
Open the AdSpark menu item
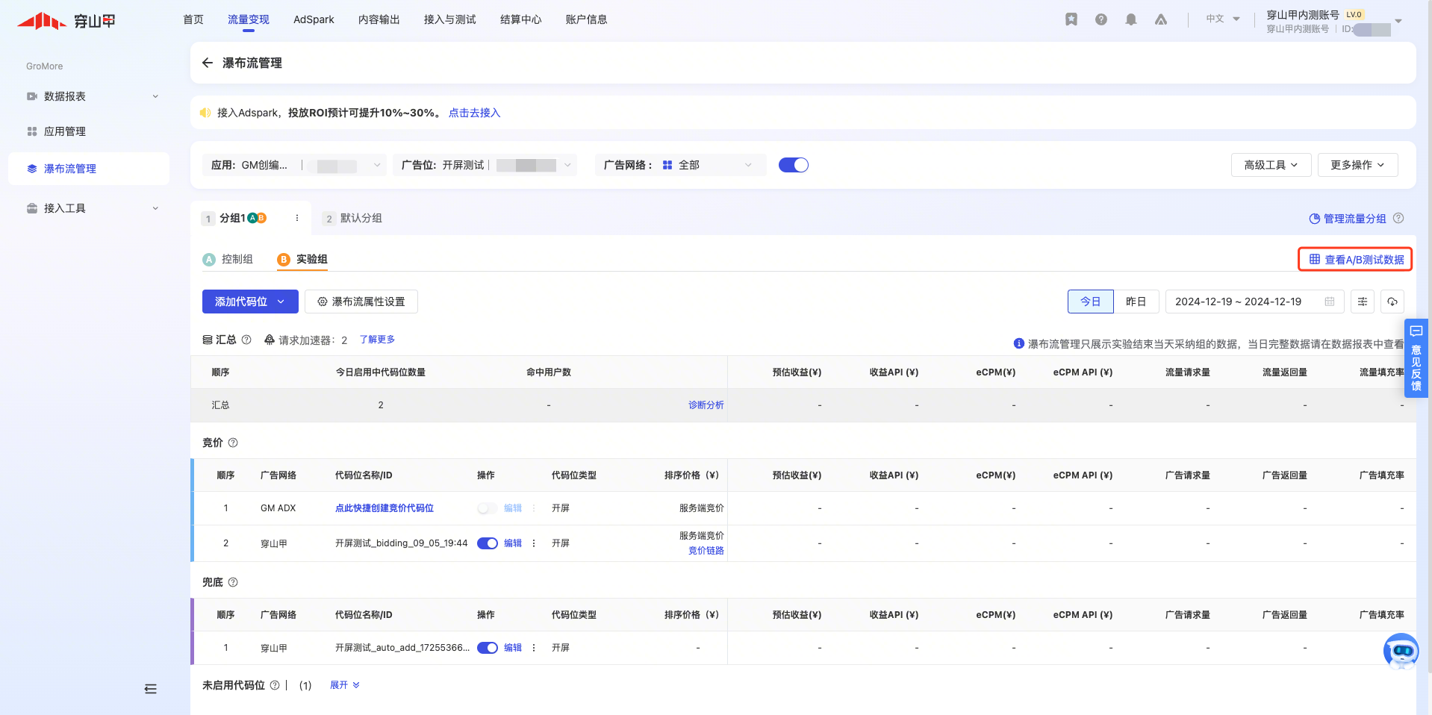[x=314, y=19]
